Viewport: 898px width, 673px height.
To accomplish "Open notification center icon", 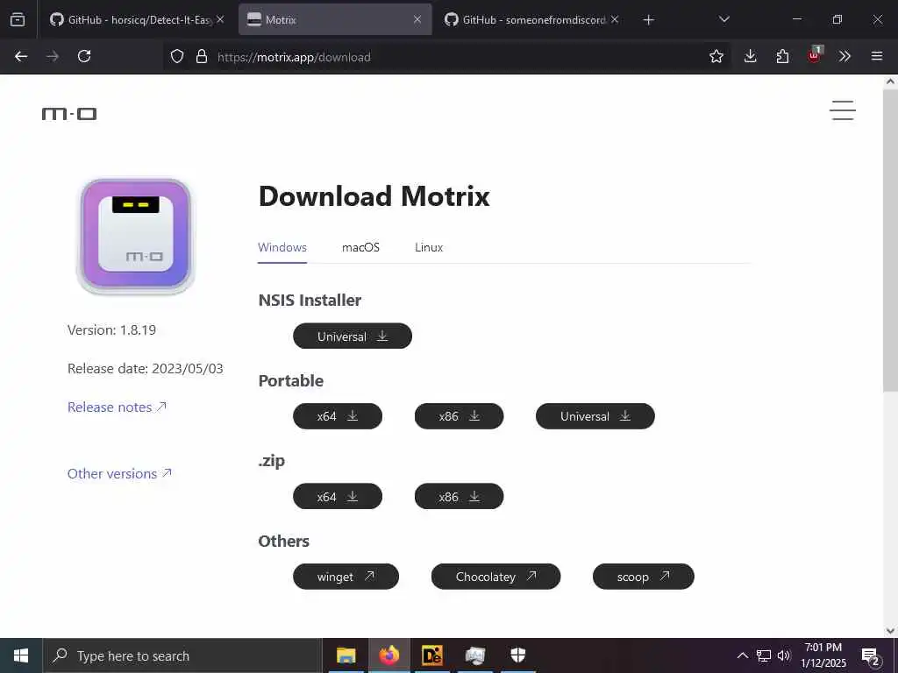I will click(871, 656).
